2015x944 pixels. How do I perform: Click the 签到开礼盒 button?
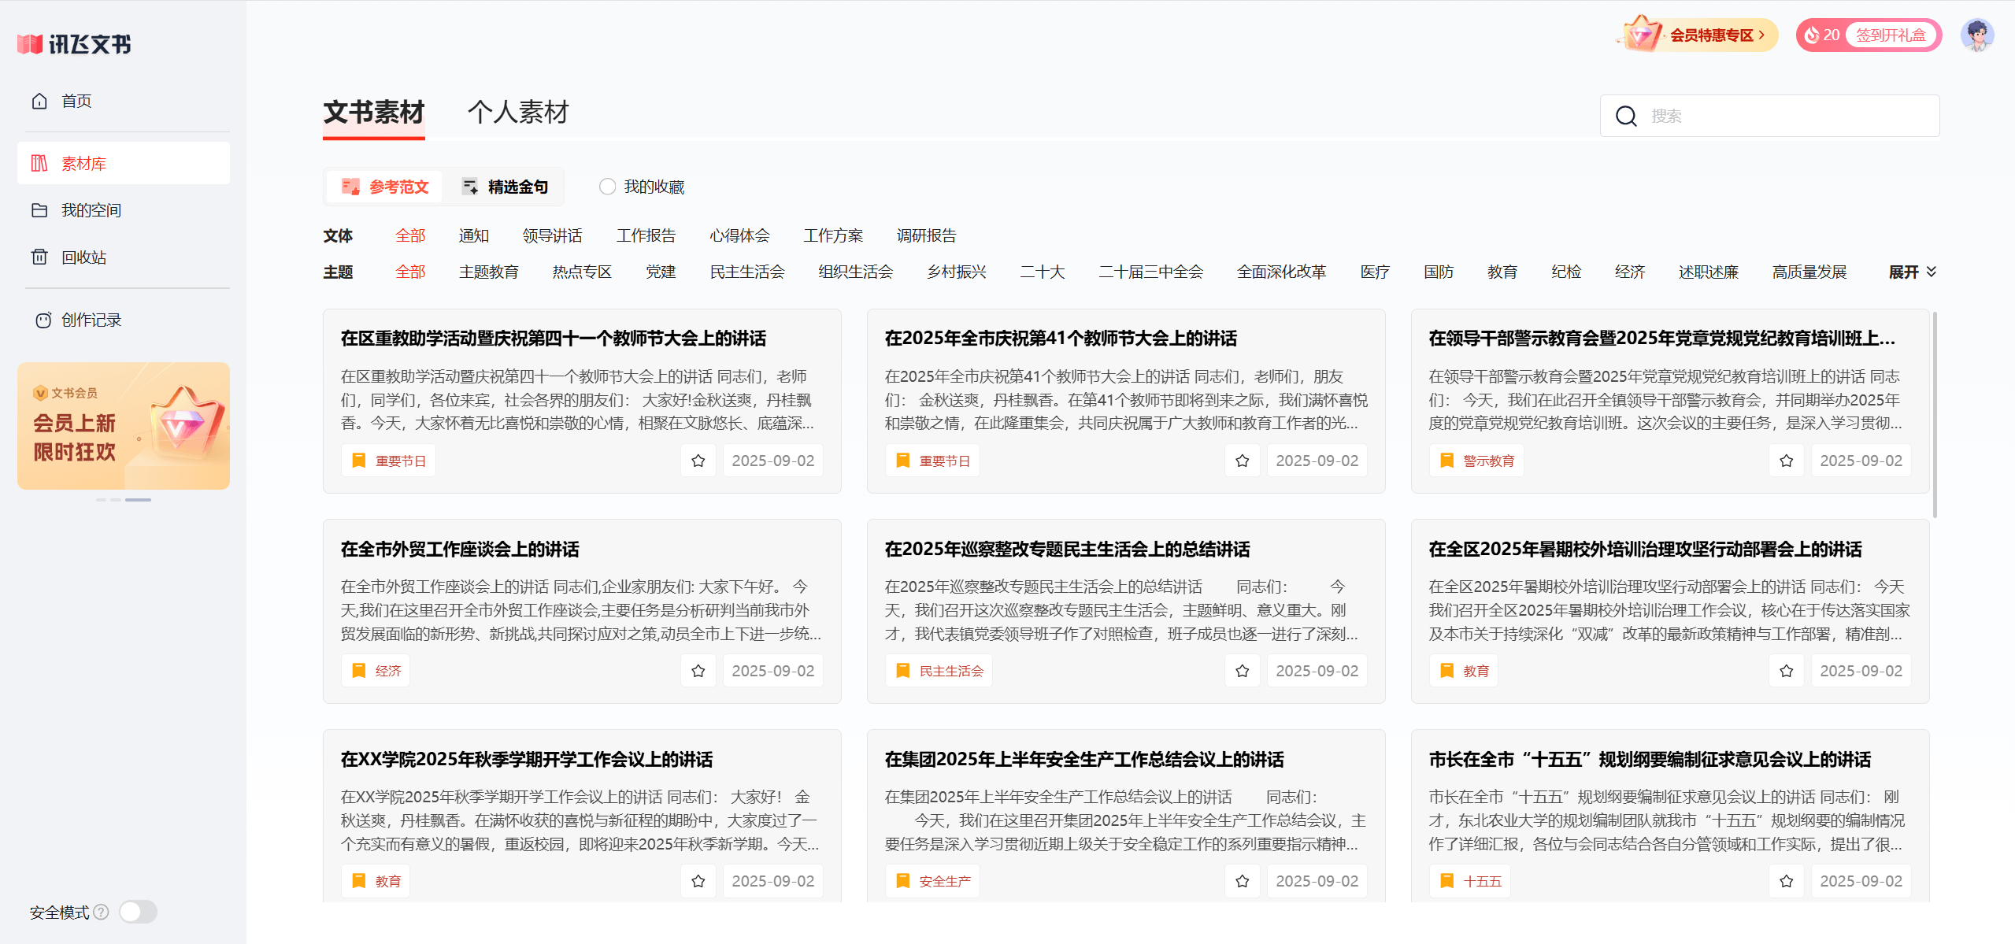pyautogui.click(x=1891, y=34)
